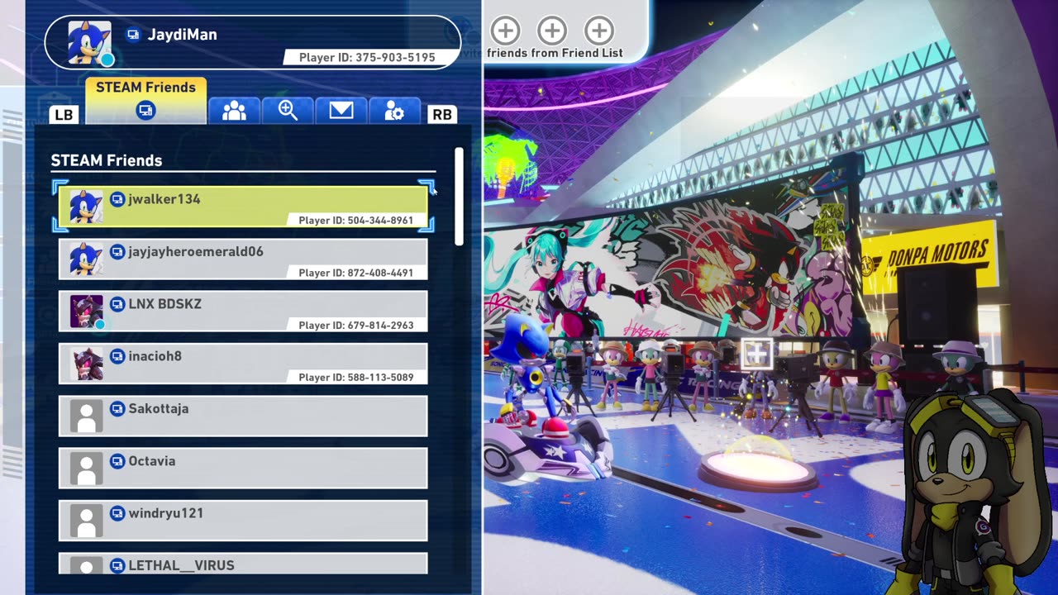Image resolution: width=1058 pixels, height=595 pixels.
Task: Click Player ID 872-408-4491 text
Action: point(356,273)
